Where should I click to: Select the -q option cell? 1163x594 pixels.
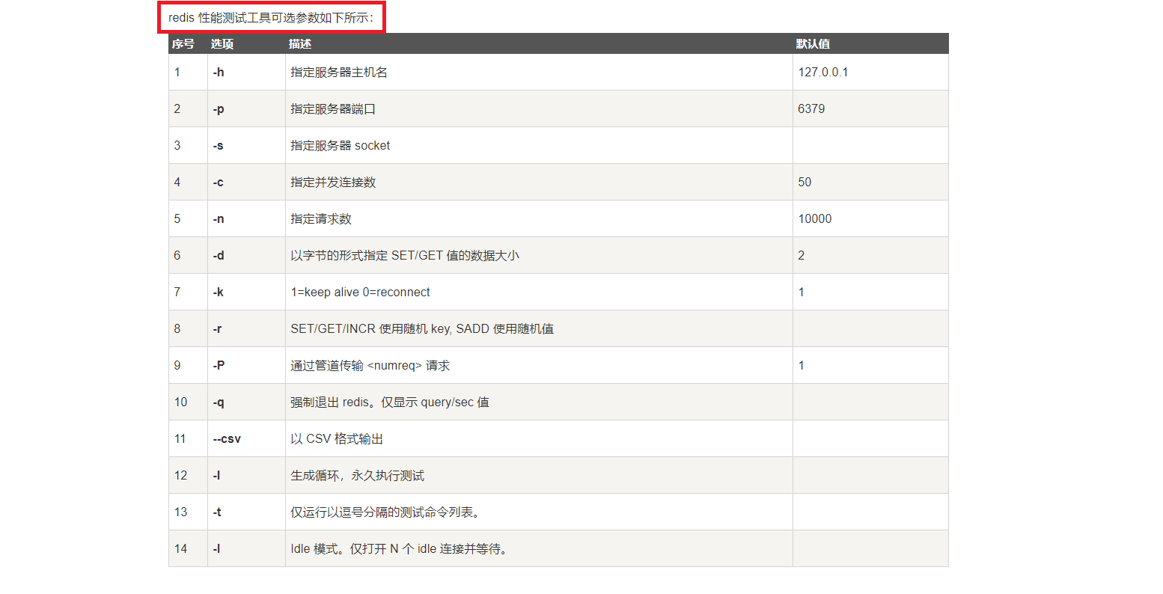(218, 402)
